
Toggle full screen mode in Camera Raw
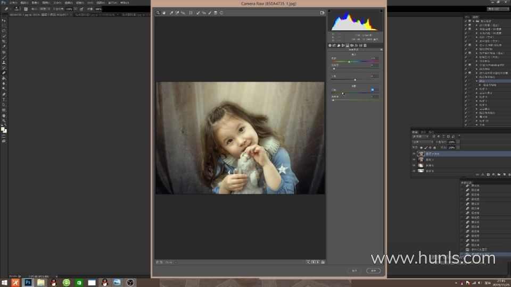(x=323, y=13)
